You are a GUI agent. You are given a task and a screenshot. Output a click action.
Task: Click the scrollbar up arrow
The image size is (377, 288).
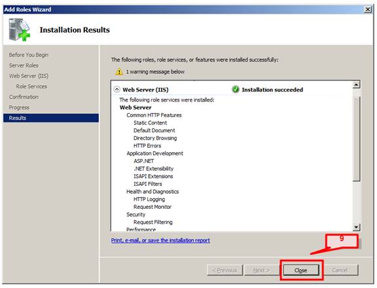pyautogui.click(x=356, y=84)
